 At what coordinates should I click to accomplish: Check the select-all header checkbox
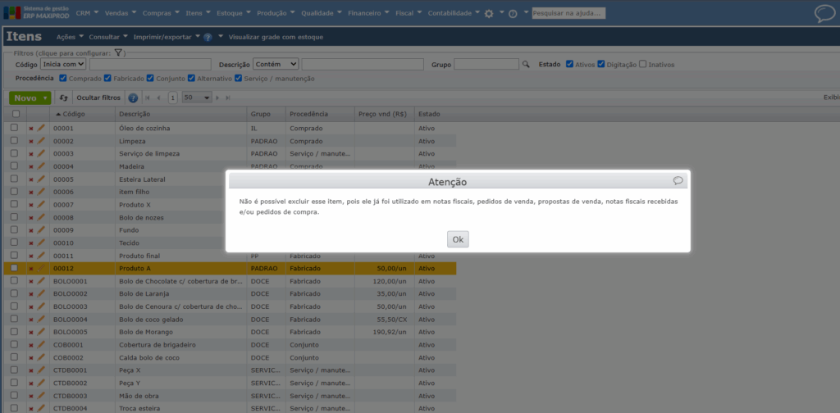[x=16, y=114]
